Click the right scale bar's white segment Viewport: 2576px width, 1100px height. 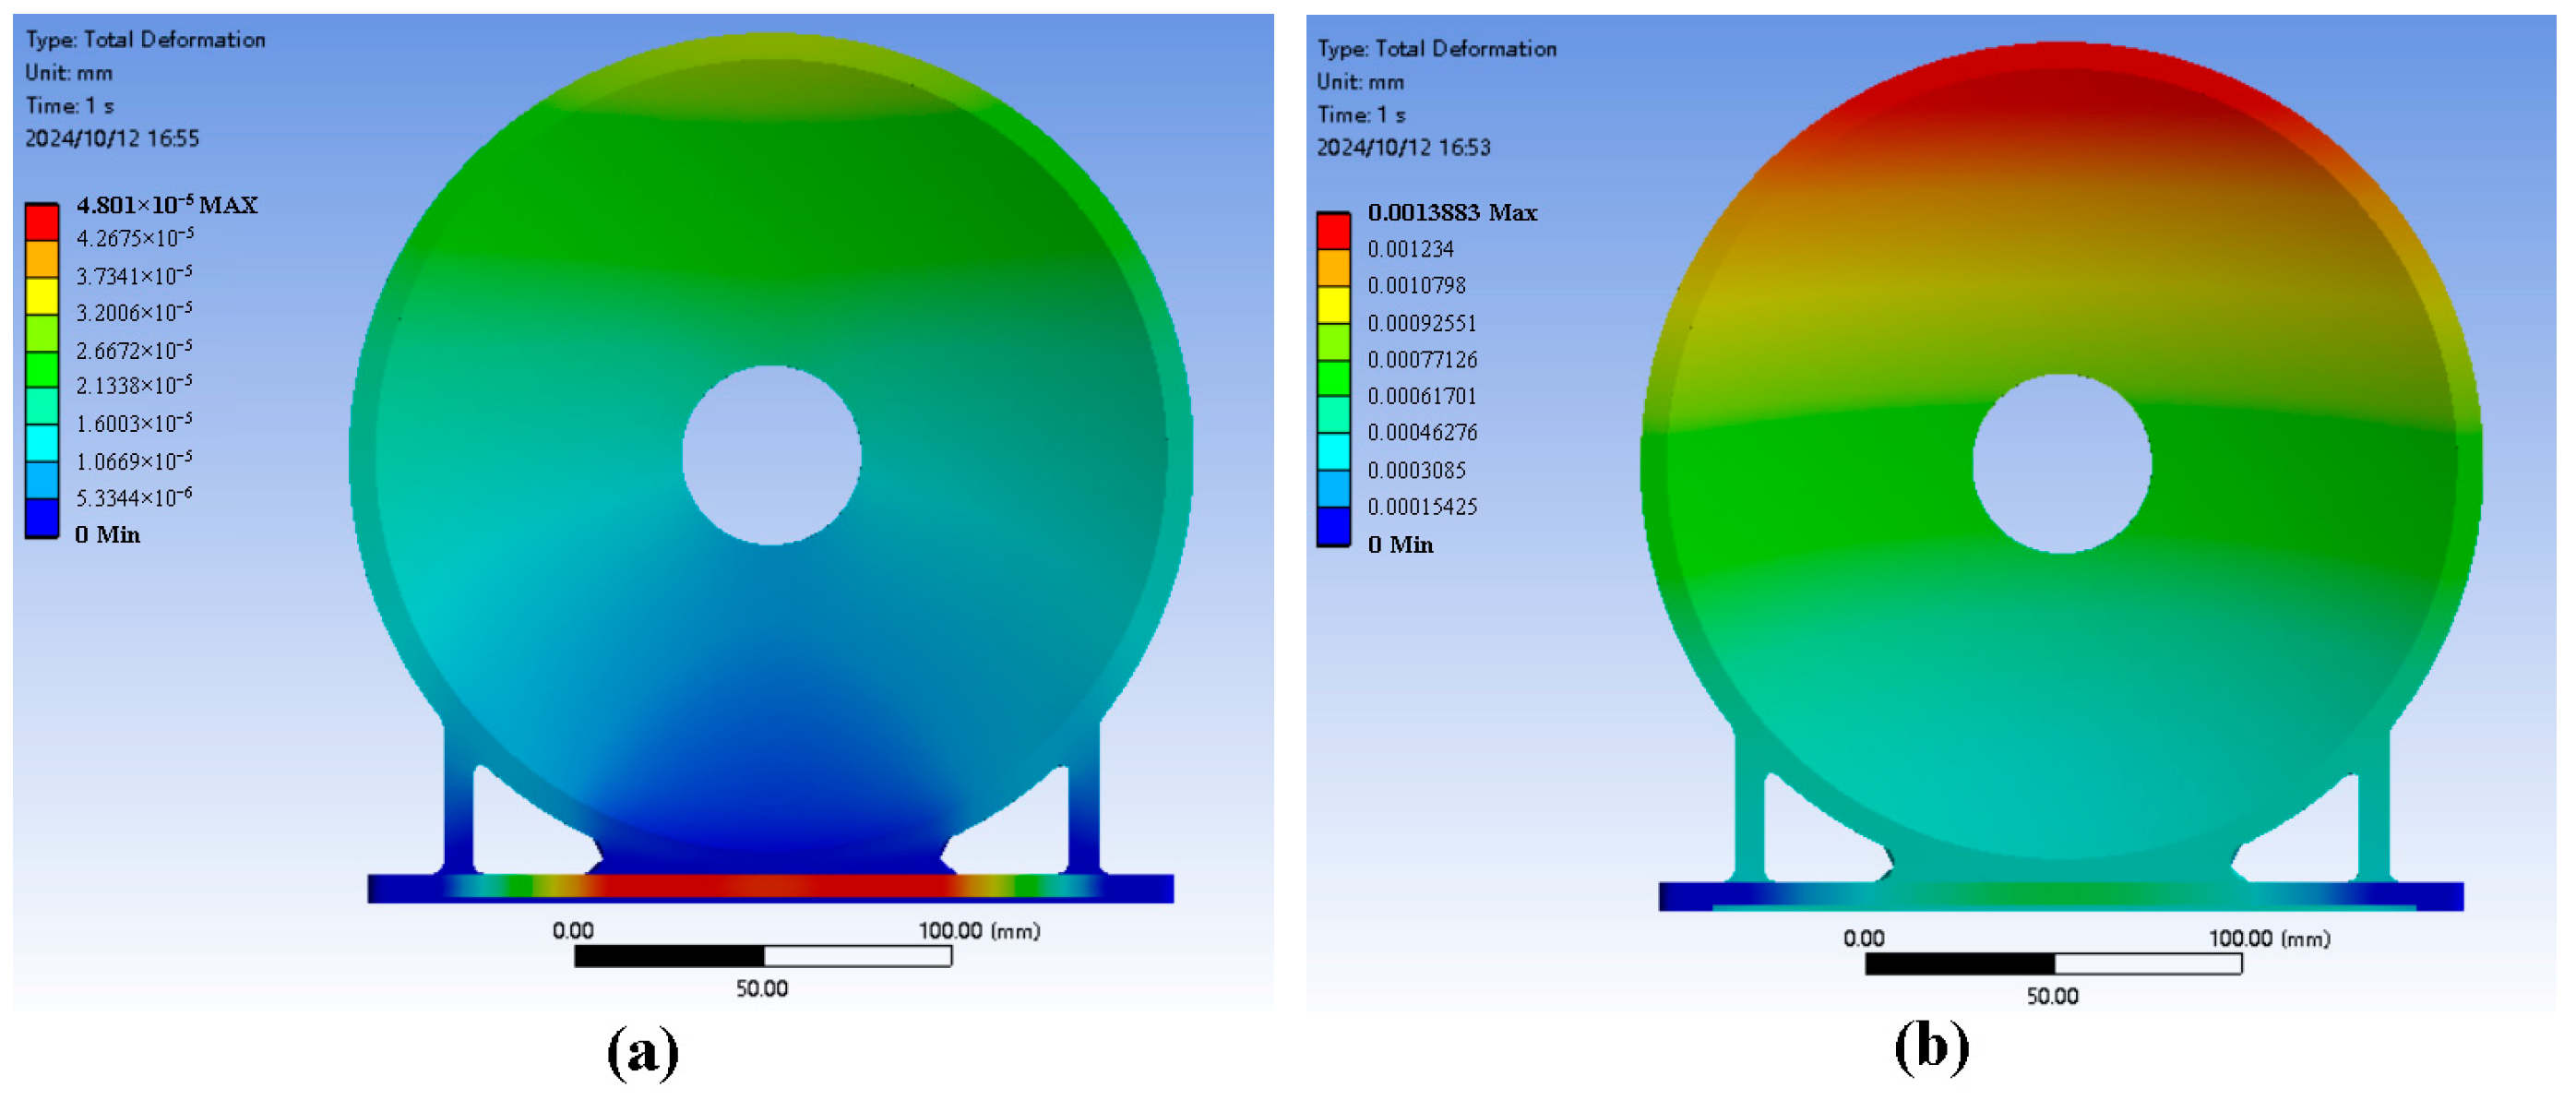2147,964
